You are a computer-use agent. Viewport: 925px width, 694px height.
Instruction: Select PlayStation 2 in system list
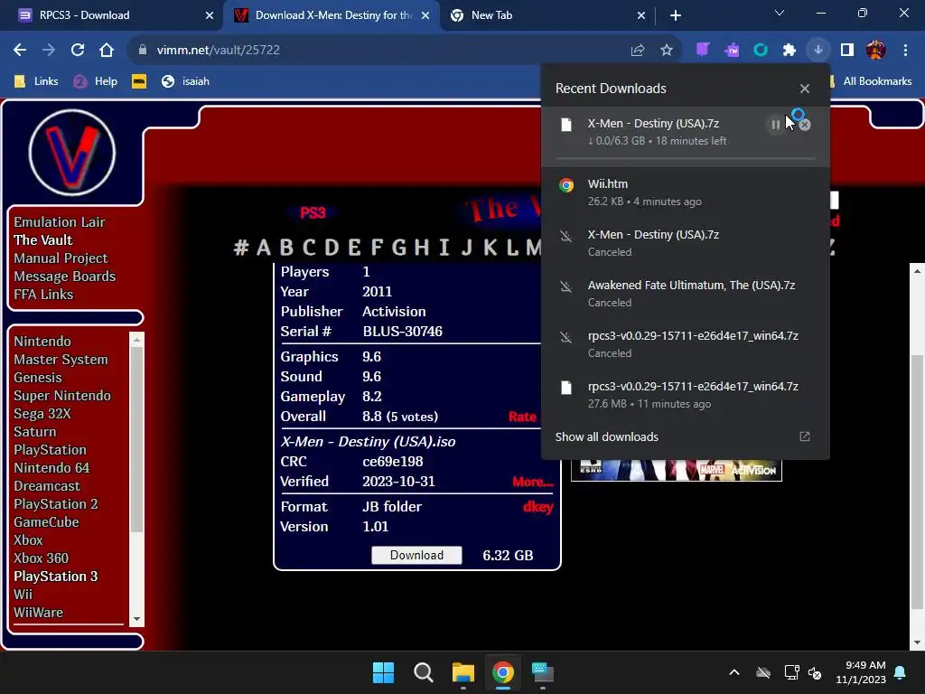[56, 504]
